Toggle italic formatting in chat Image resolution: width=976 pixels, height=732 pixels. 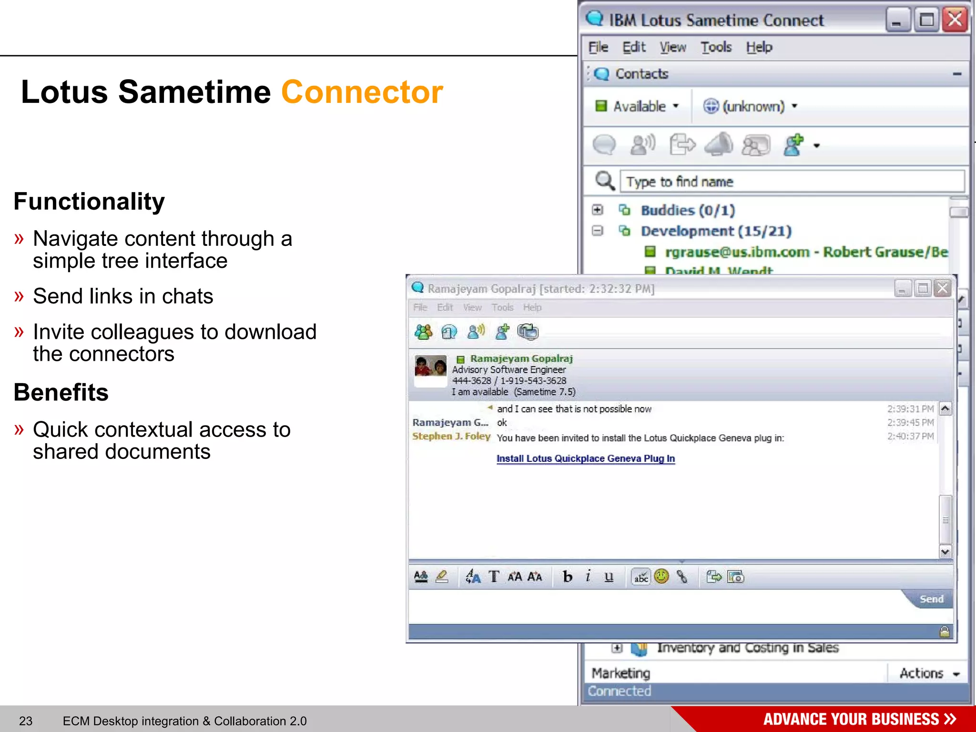(588, 577)
